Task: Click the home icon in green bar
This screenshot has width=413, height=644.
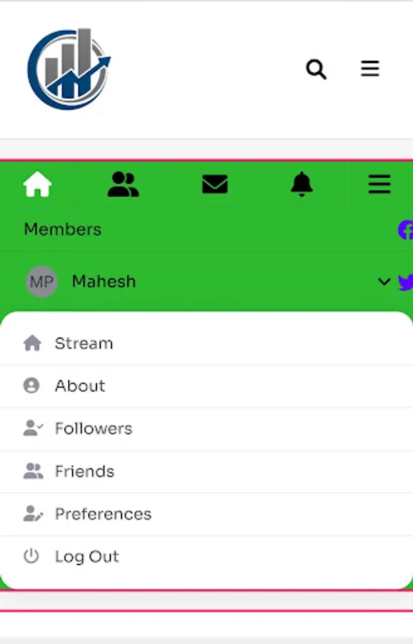Action: coord(37,184)
